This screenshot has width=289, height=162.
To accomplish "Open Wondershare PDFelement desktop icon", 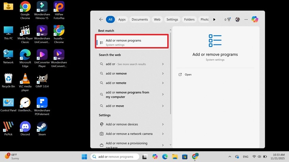I will 42,106.
